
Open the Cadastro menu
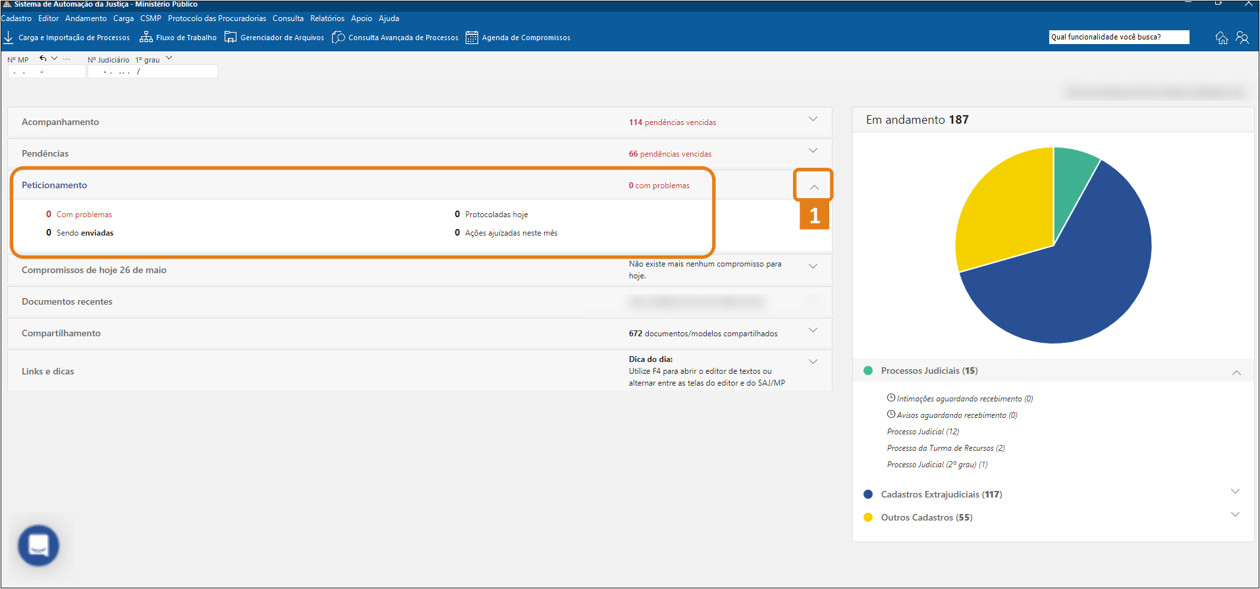point(16,18)
